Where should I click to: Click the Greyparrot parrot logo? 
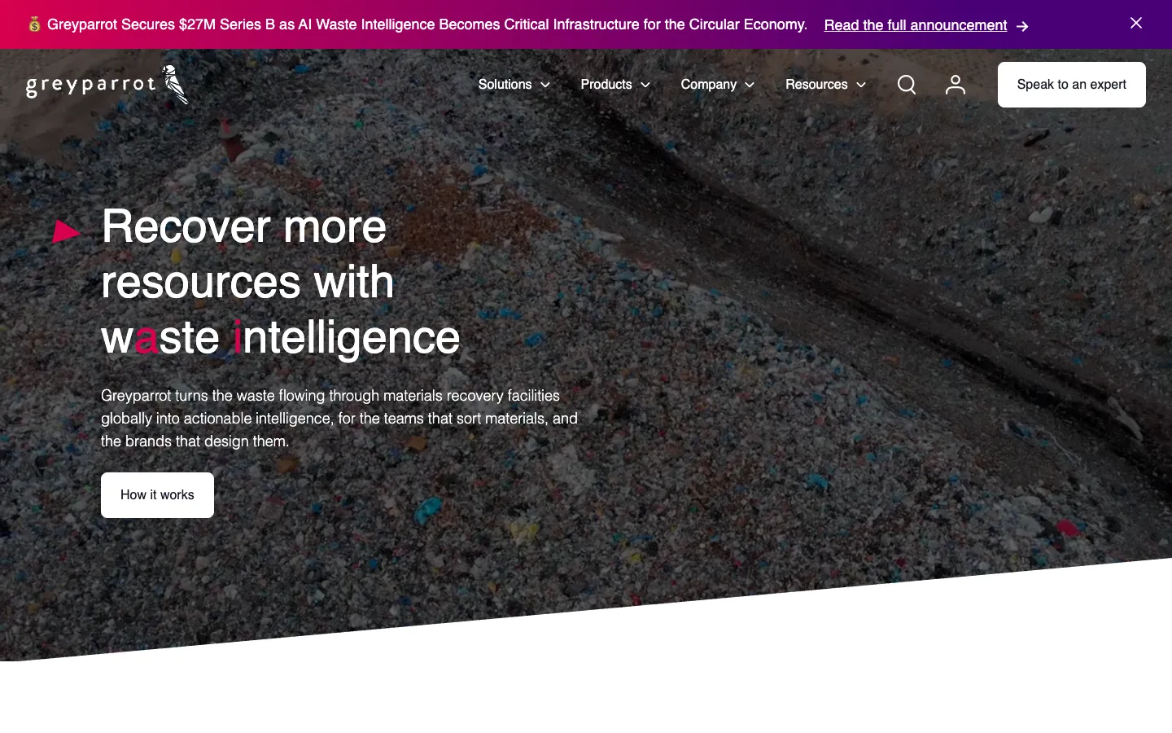(175, 85)
